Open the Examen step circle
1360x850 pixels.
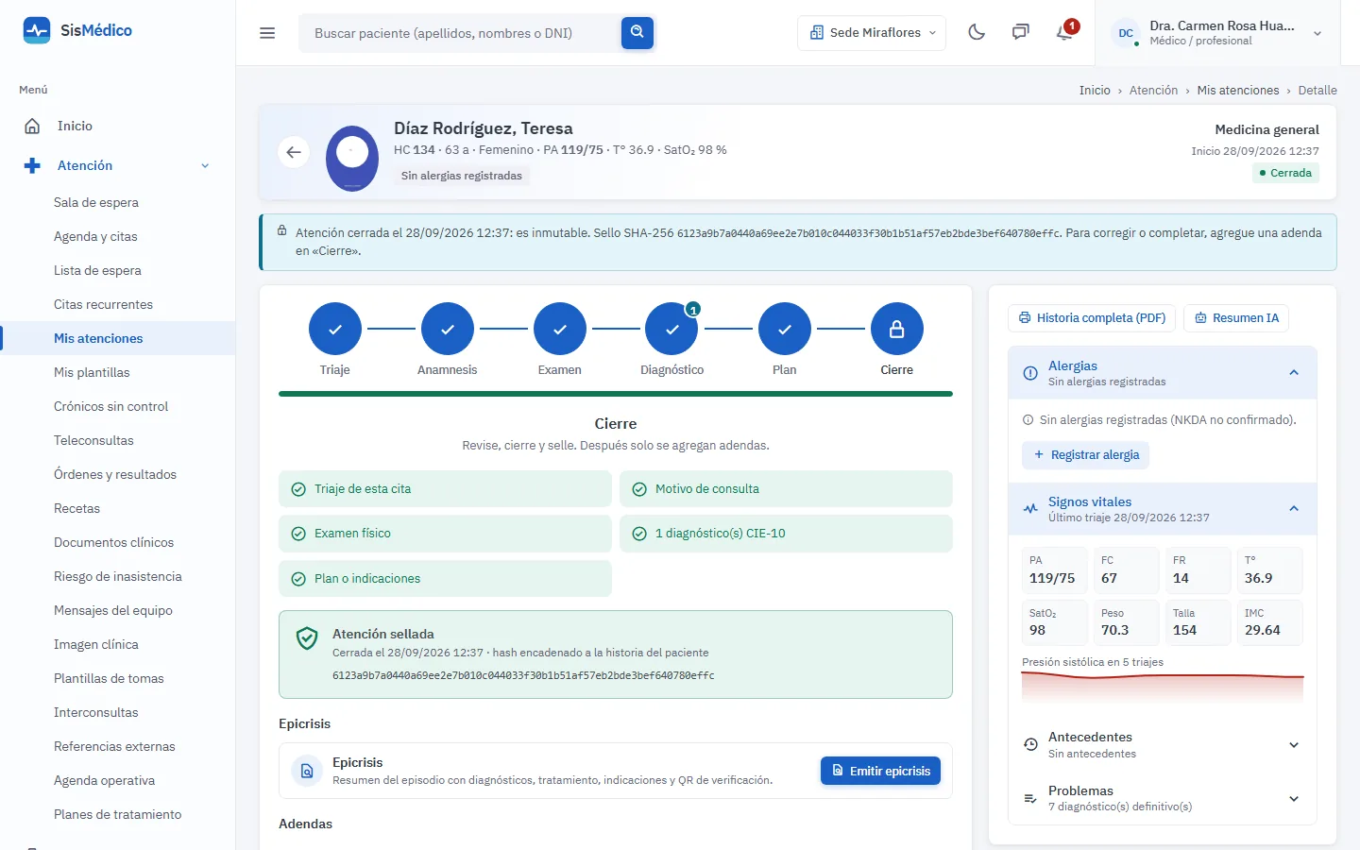560,329
